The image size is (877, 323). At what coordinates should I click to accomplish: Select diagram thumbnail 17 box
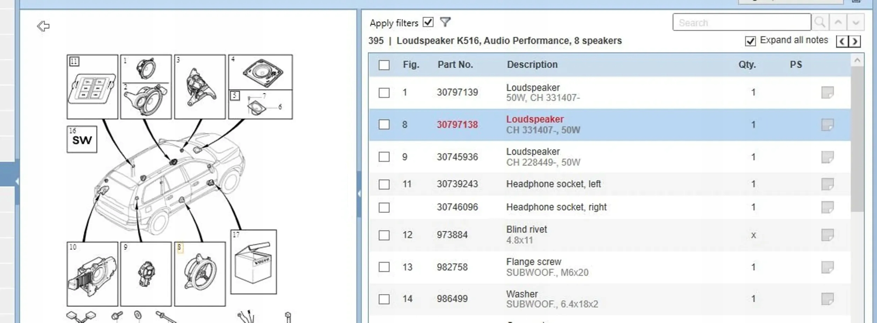pos(254,262)
